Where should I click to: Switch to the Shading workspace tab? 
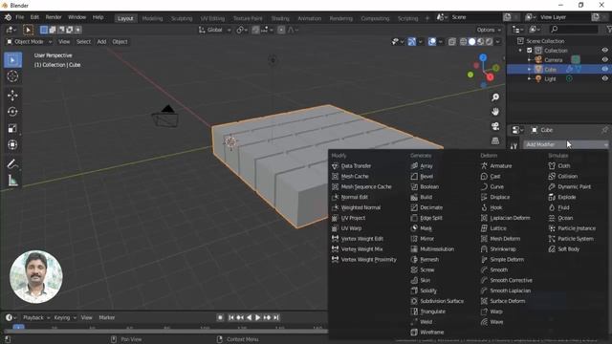[280, 18]
